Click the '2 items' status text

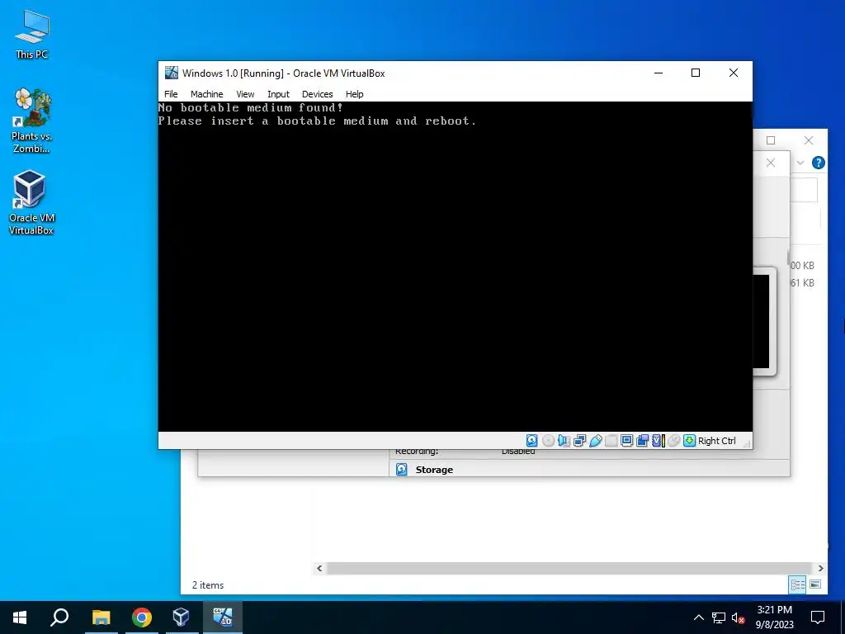point(207,585)
